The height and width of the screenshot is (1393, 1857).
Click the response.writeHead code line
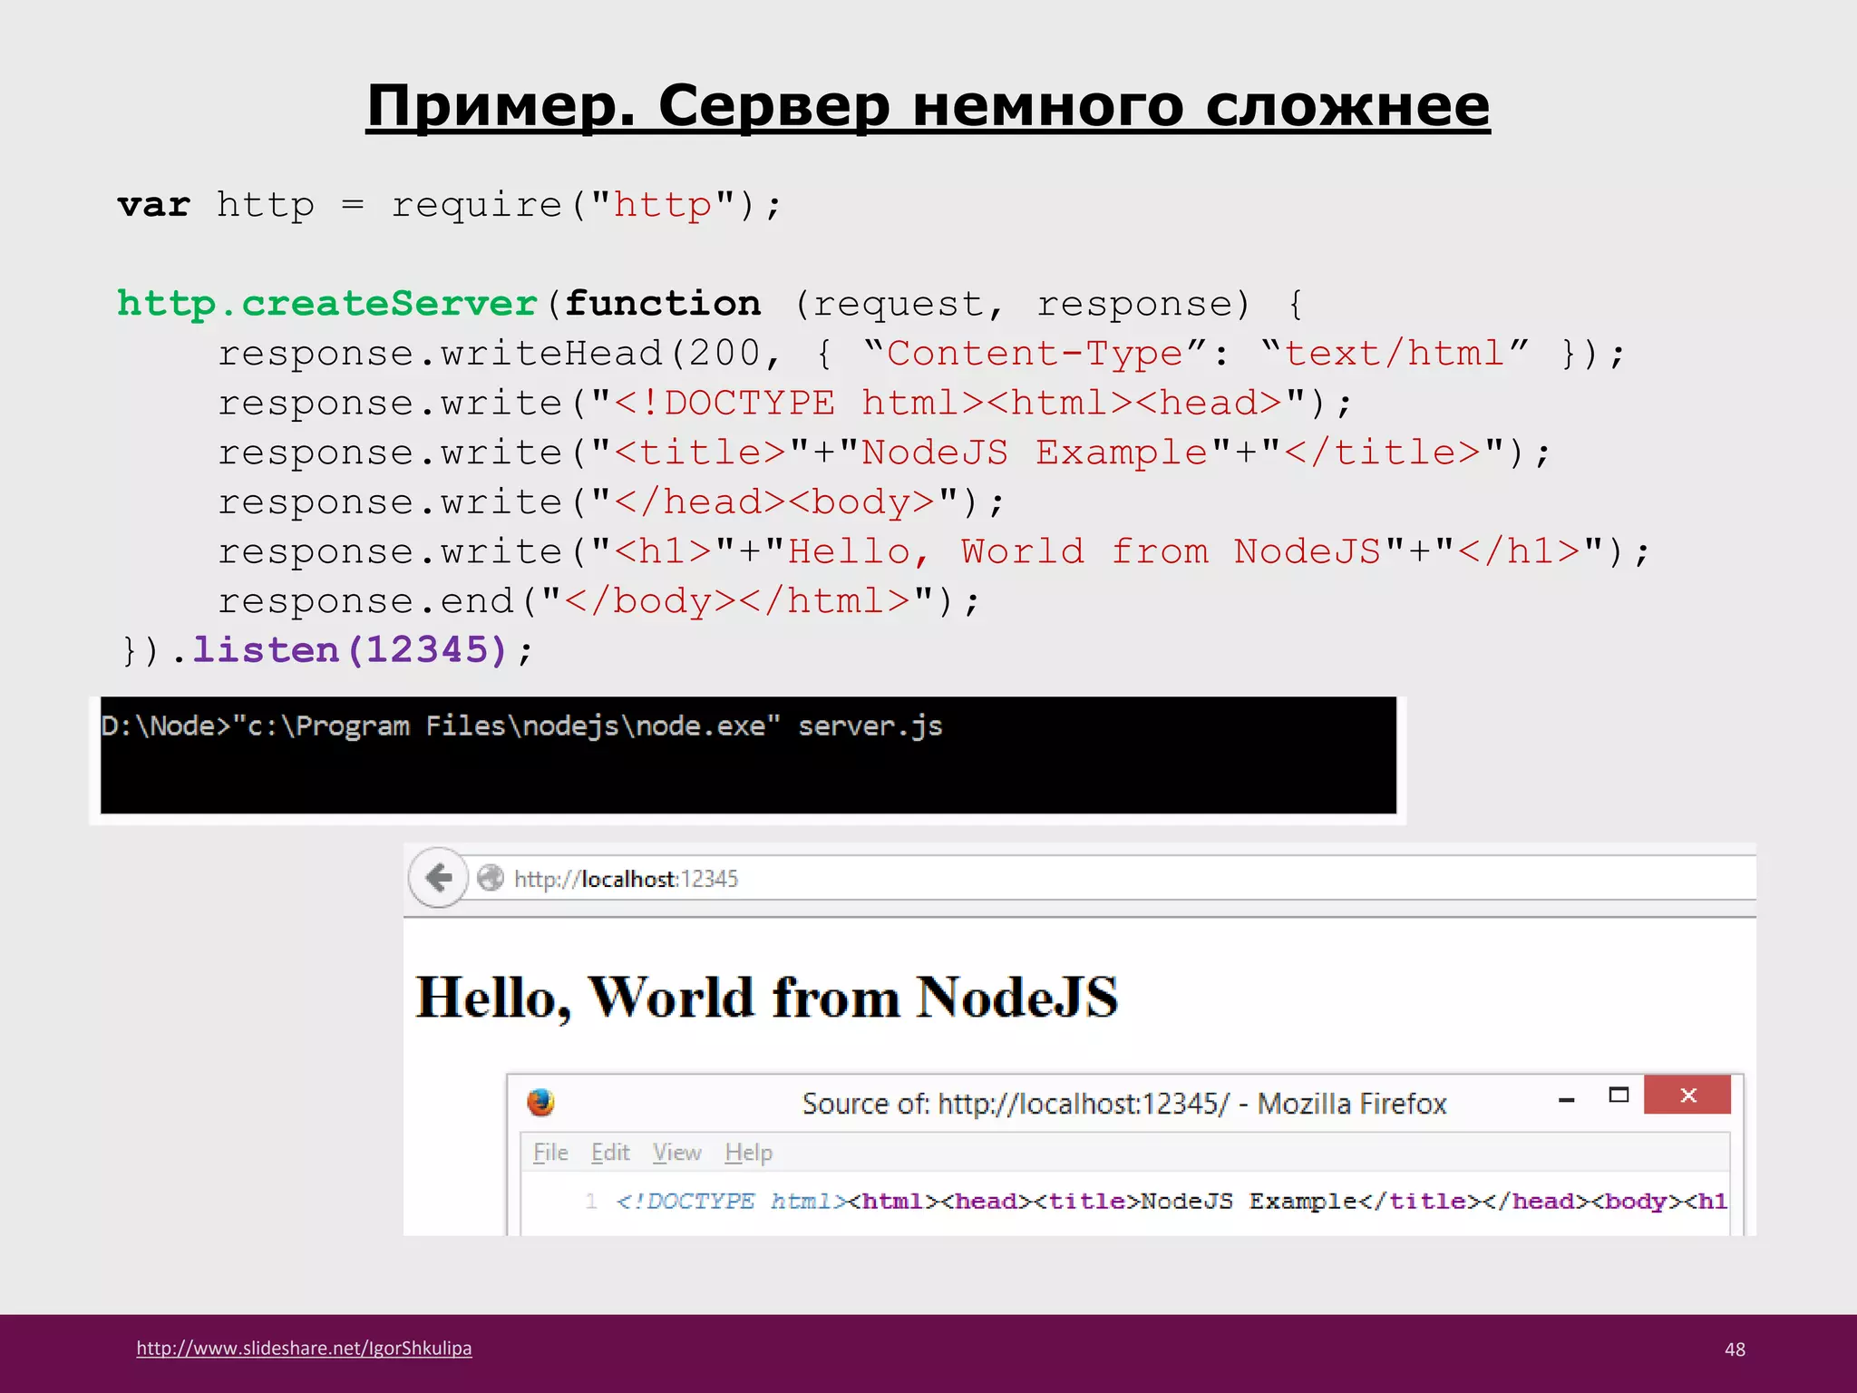click(x=921, y=354)
